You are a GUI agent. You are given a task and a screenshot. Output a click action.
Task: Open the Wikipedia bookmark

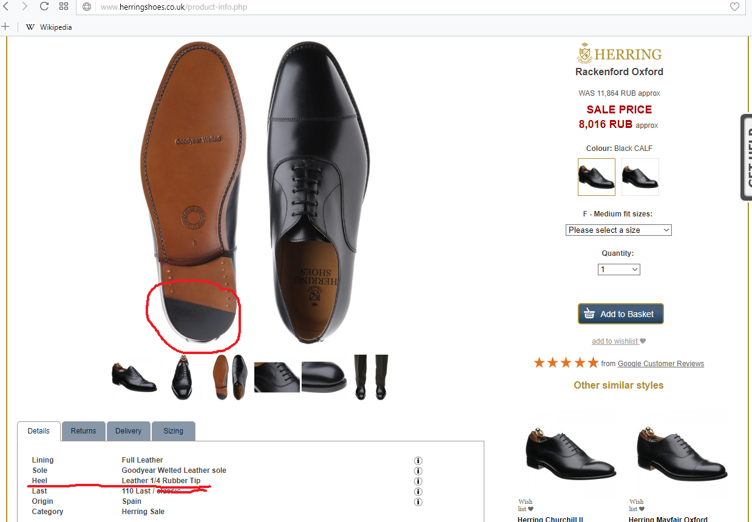tap(49, 27)
